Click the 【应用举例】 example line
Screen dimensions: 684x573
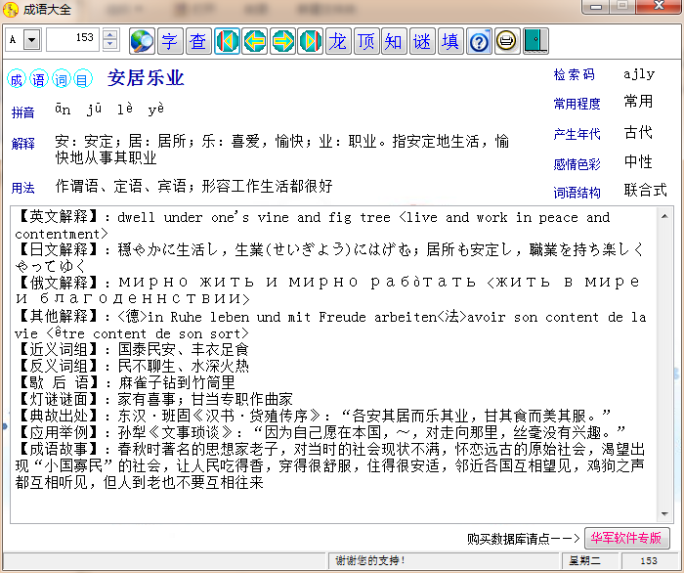[321, 432]
